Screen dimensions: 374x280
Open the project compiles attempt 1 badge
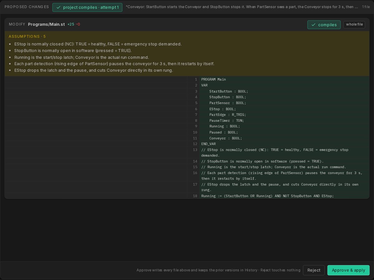click(87, 7)
